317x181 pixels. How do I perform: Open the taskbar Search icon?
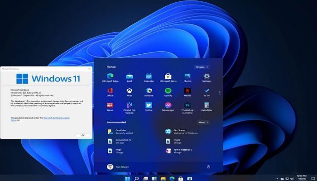[x=136, y=178]
